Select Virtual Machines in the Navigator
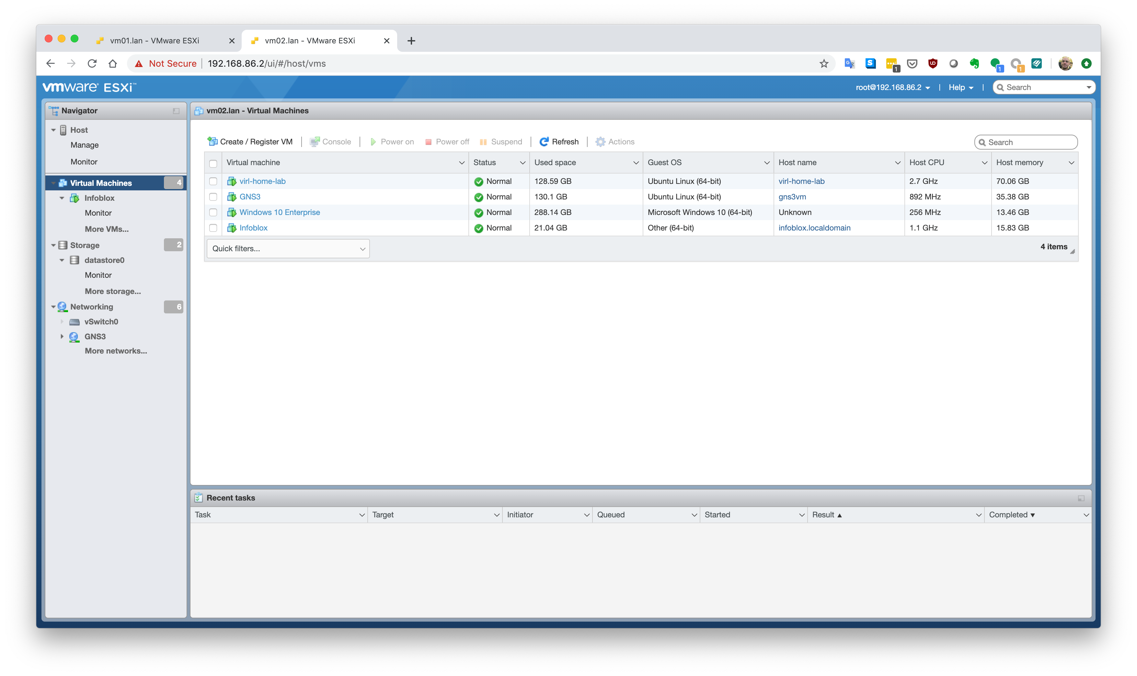Viewport: 1137px width, 676px height. click(116, 183)
